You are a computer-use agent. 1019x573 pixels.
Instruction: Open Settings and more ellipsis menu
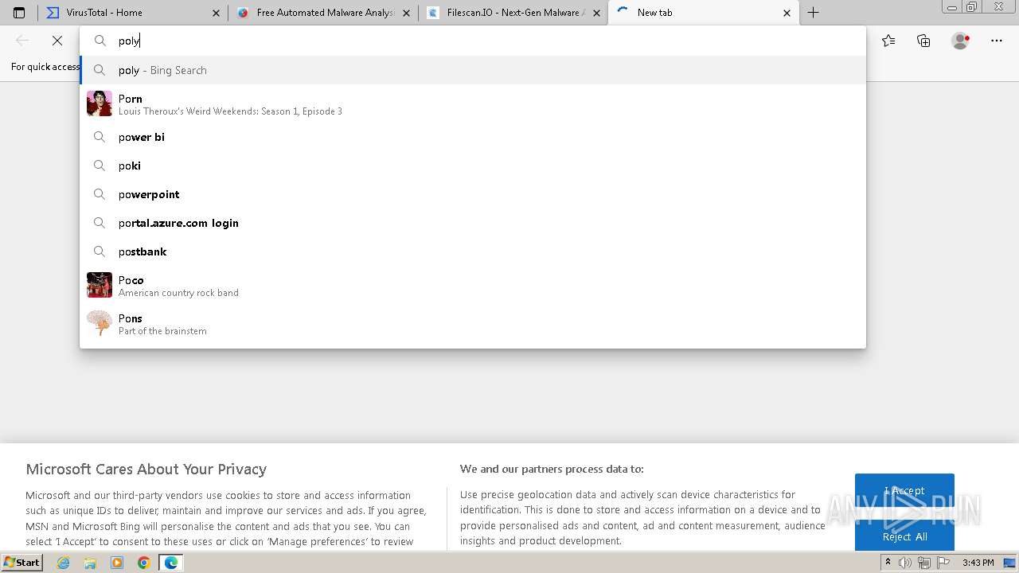point(997,41)
